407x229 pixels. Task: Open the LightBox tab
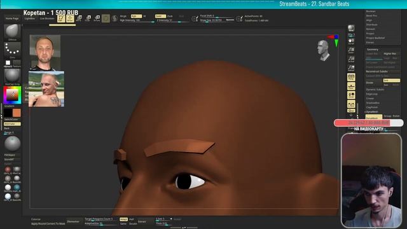click(x=30, y=18)
